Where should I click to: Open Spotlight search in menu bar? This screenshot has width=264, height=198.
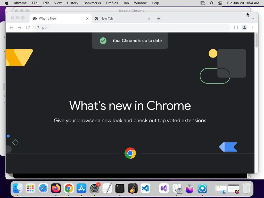point(212,3)
